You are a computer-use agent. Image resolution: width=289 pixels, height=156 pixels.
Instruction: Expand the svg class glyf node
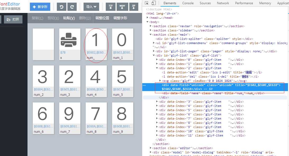[160, 81]
